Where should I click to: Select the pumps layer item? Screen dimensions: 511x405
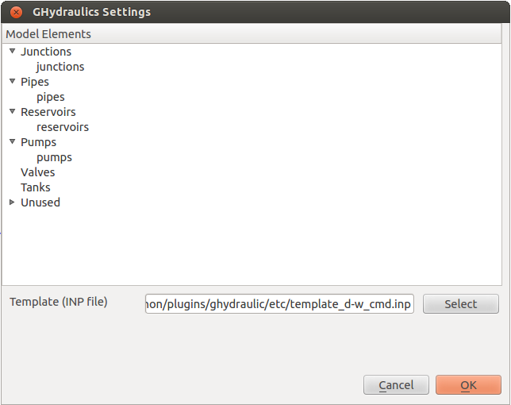54,157
